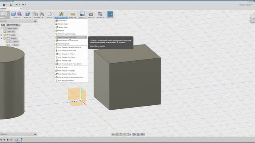Choose Point Through Three Planes entry
255x143 pixels.
pos(71,74)
